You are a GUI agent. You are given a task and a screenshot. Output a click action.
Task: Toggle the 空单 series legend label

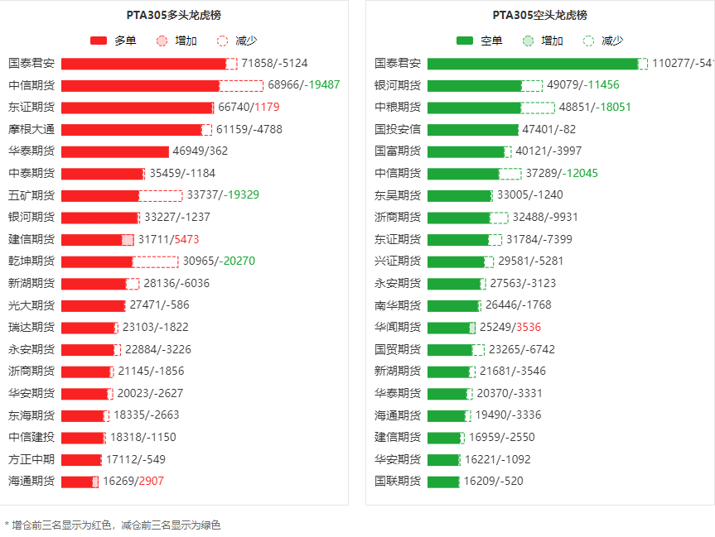point(491,41)
